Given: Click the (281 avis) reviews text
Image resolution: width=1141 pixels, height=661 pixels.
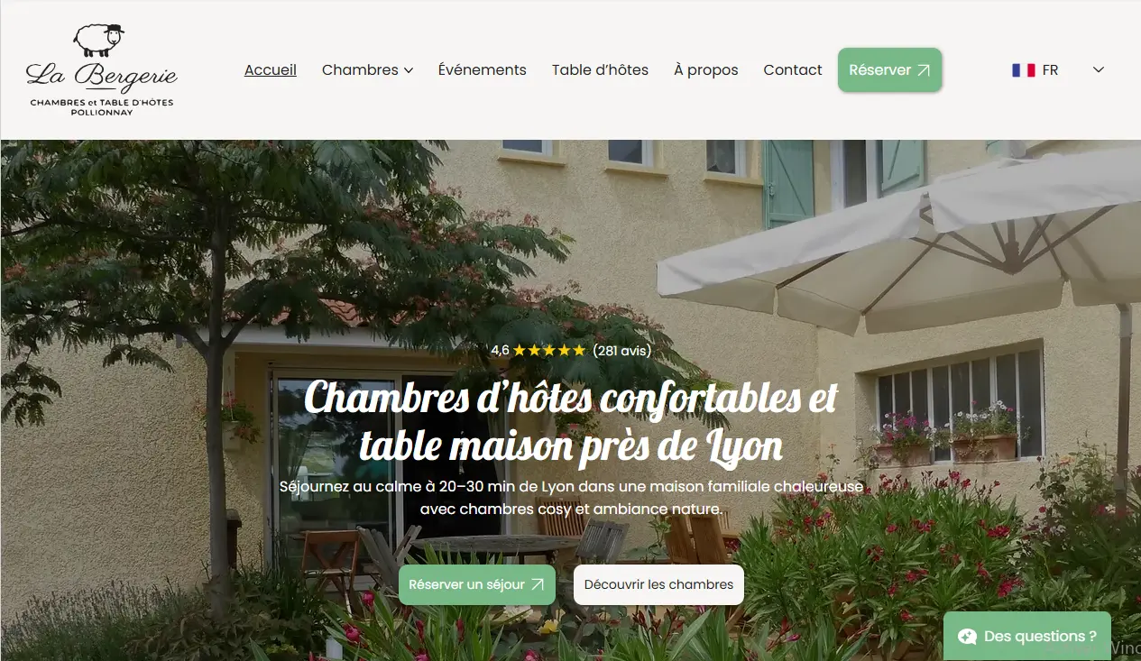Looking at the screenshot, I should [622, 351].
